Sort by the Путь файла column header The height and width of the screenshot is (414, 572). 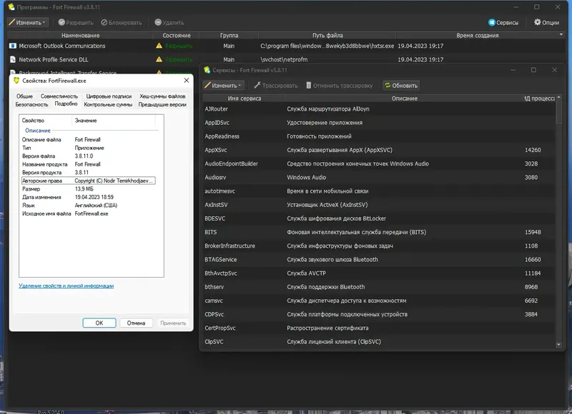[x=327, y=35]
